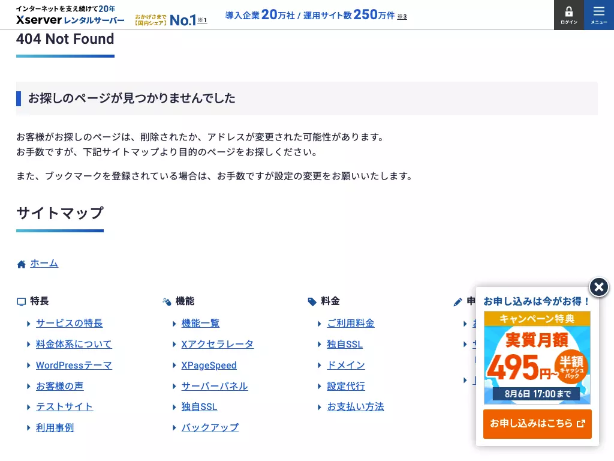This screenshot has width=614, height=461.
Task: Open the バックアップ link
Action: click(x=210, y=427)
